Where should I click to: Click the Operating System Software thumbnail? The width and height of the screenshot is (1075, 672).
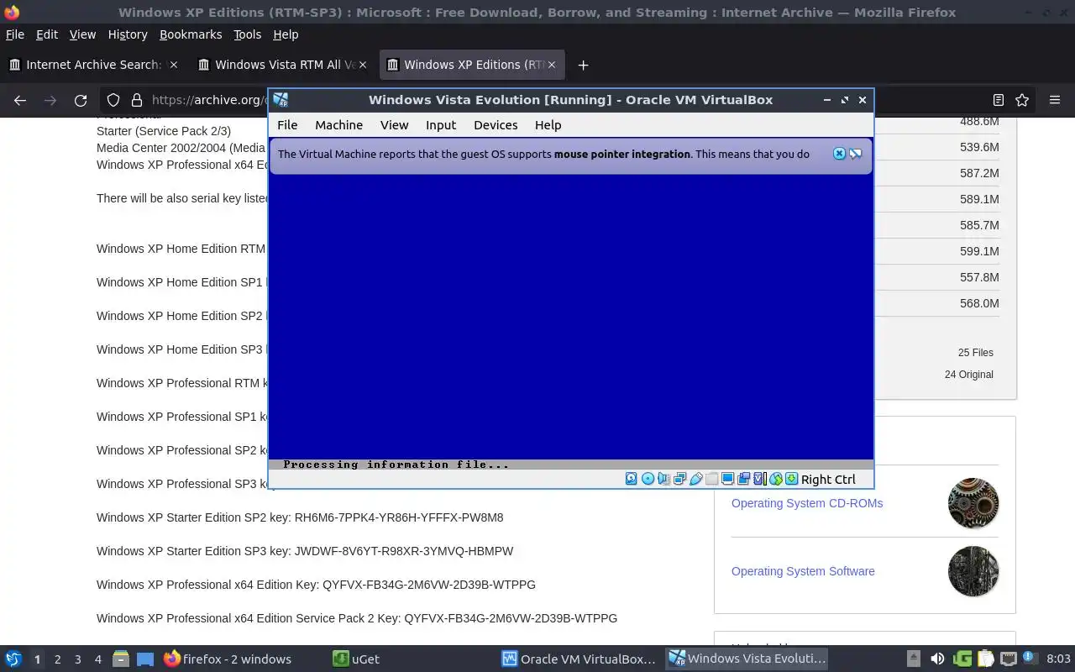tap(973, 571)
